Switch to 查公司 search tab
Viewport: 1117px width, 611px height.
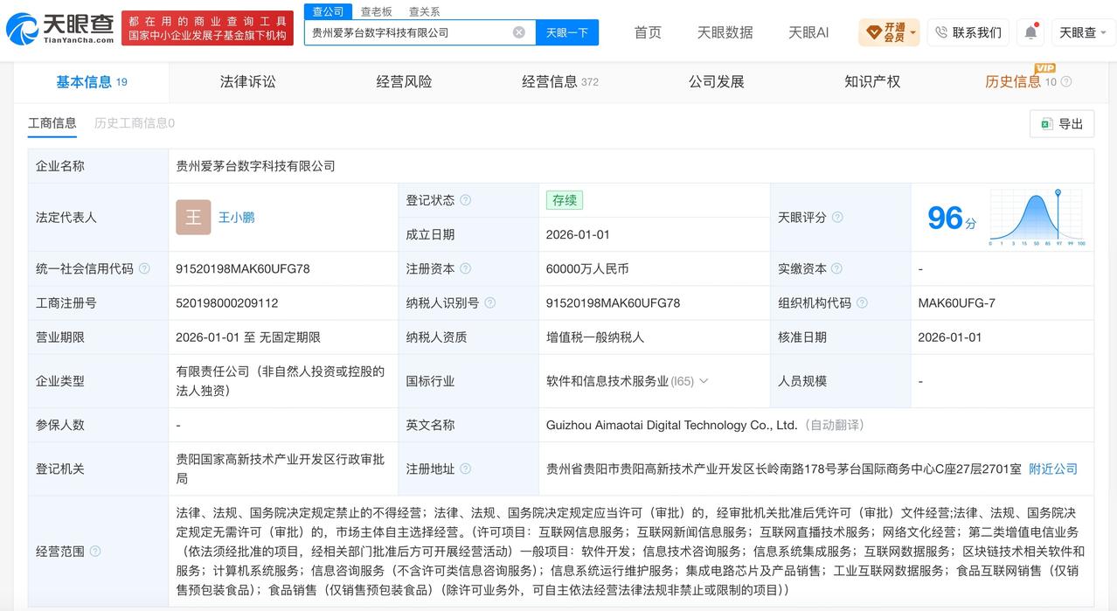pos(329,11)
